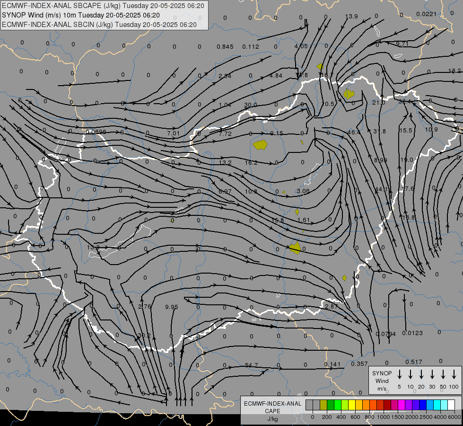Click the 19.0 CAPE value

point(407,160)
